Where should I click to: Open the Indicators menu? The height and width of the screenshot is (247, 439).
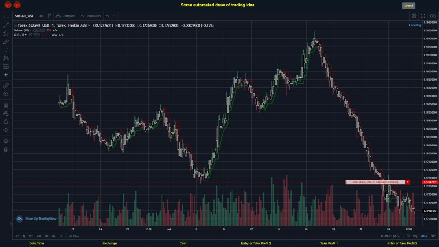[91, 16]
